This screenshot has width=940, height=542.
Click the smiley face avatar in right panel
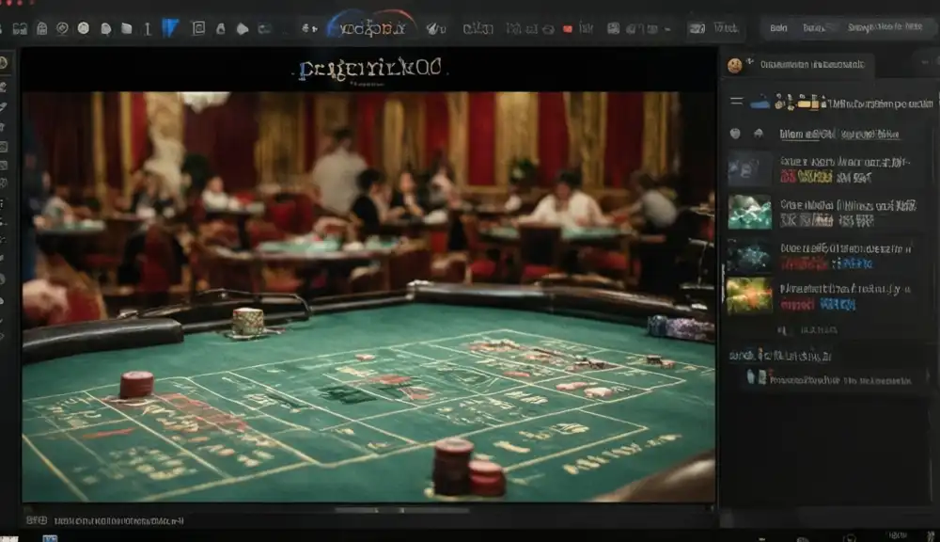(x=734, y=65)
